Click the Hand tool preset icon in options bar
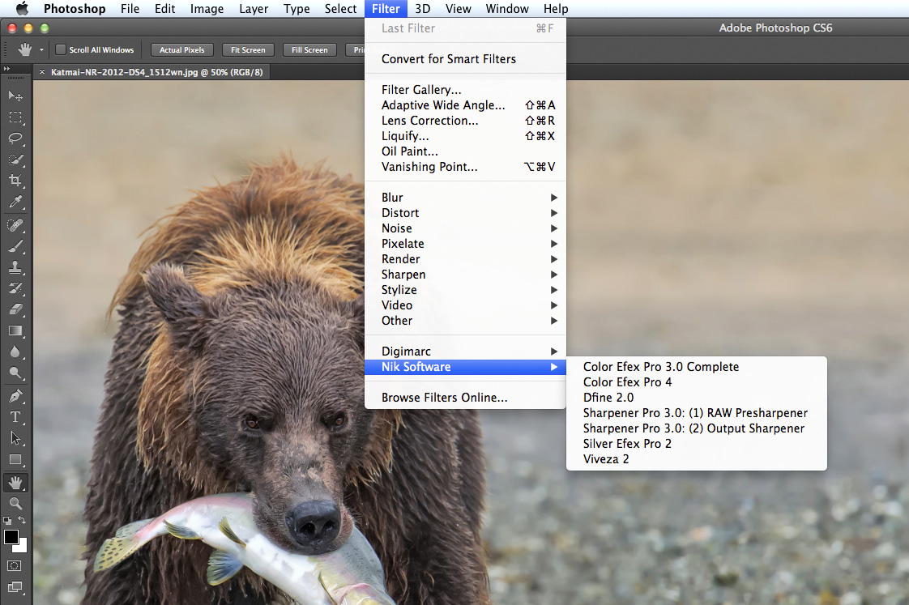This screenshot has height=605, width=909. 24,50
